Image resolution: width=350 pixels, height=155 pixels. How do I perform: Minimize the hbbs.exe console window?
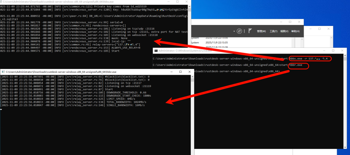[169, 2]
